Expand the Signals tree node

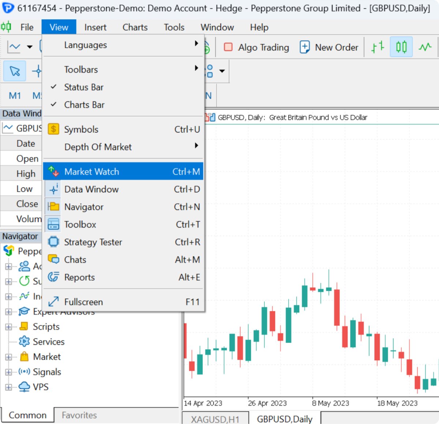8,372
